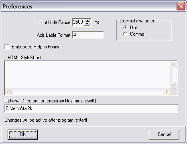
Task: Click the Embebded Help in Forms label
Action: coord(35,47)
